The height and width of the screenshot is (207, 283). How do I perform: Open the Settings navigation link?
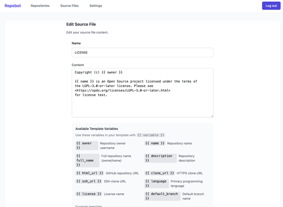(96, 6)
